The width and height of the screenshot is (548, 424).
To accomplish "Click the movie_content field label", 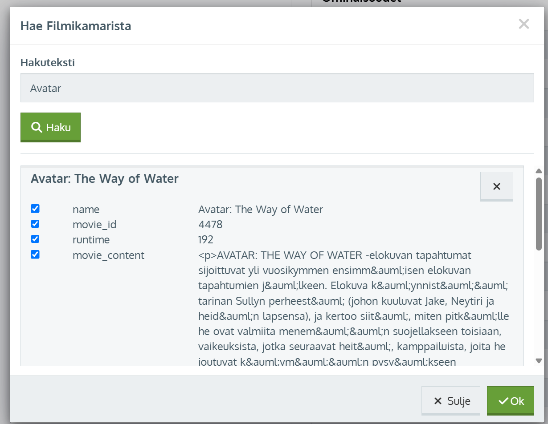I will pyautogui.click(x=108, y=255).
